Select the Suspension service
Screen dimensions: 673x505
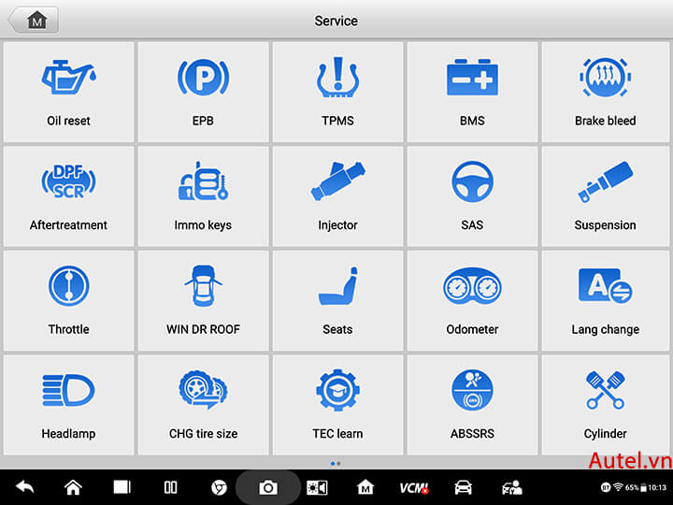605,196
